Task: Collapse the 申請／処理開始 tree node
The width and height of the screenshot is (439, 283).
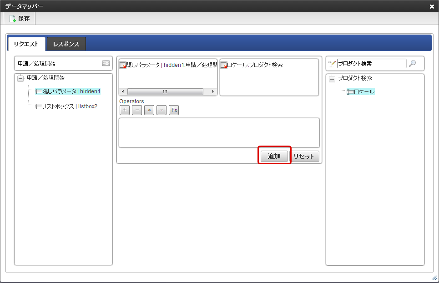Action: [20, 78]
